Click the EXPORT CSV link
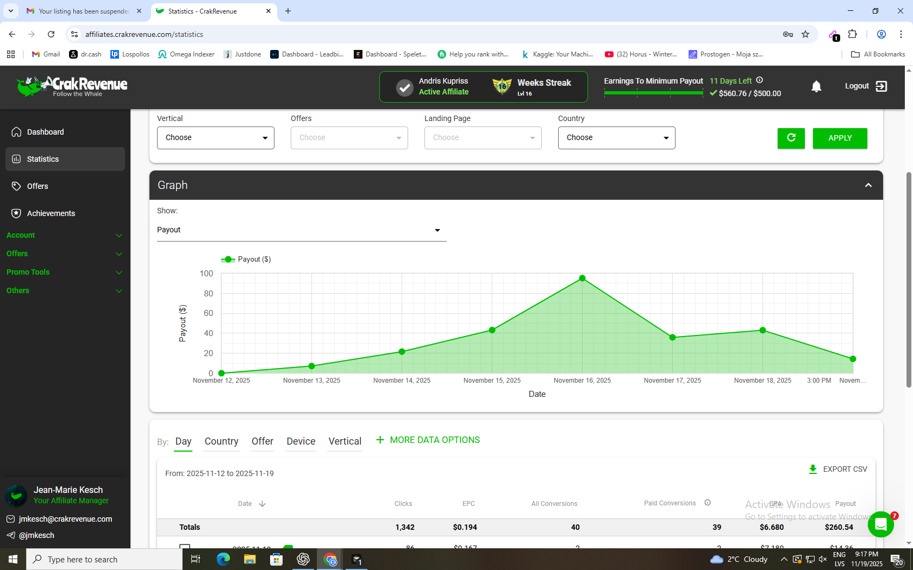The image size is (913, 570). (838, 469)
